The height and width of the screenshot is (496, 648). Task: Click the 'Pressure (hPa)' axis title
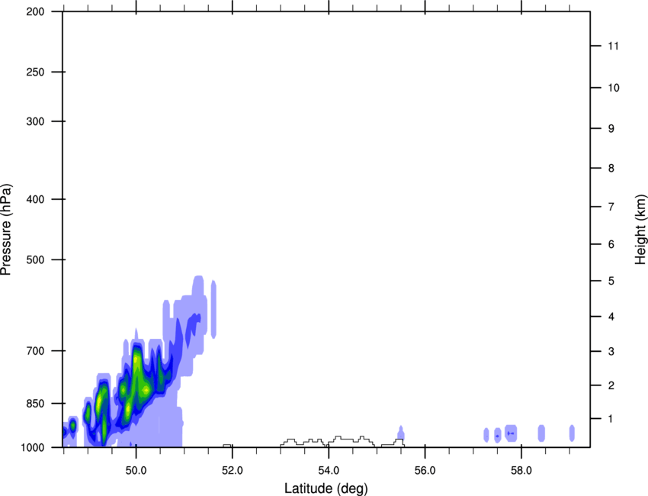pyautogui.click(x=7, y=230)
